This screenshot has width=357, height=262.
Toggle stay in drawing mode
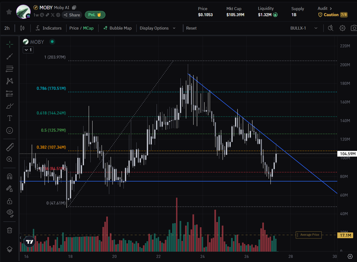tap(10, 189)
